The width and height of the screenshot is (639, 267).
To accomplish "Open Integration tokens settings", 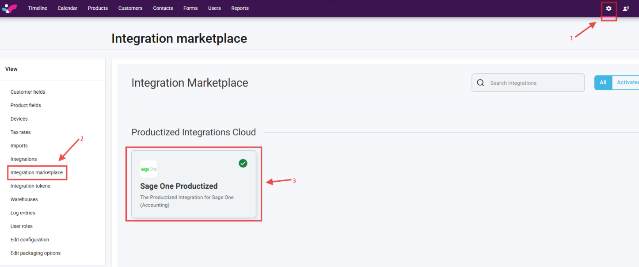I will pos(30,186).
